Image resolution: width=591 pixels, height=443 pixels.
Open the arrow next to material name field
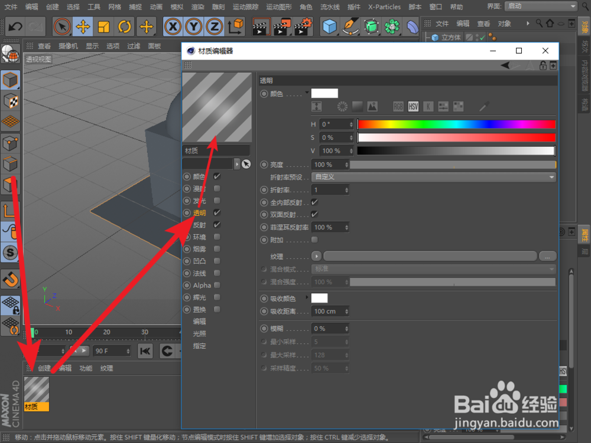click(x=237, y=164)
